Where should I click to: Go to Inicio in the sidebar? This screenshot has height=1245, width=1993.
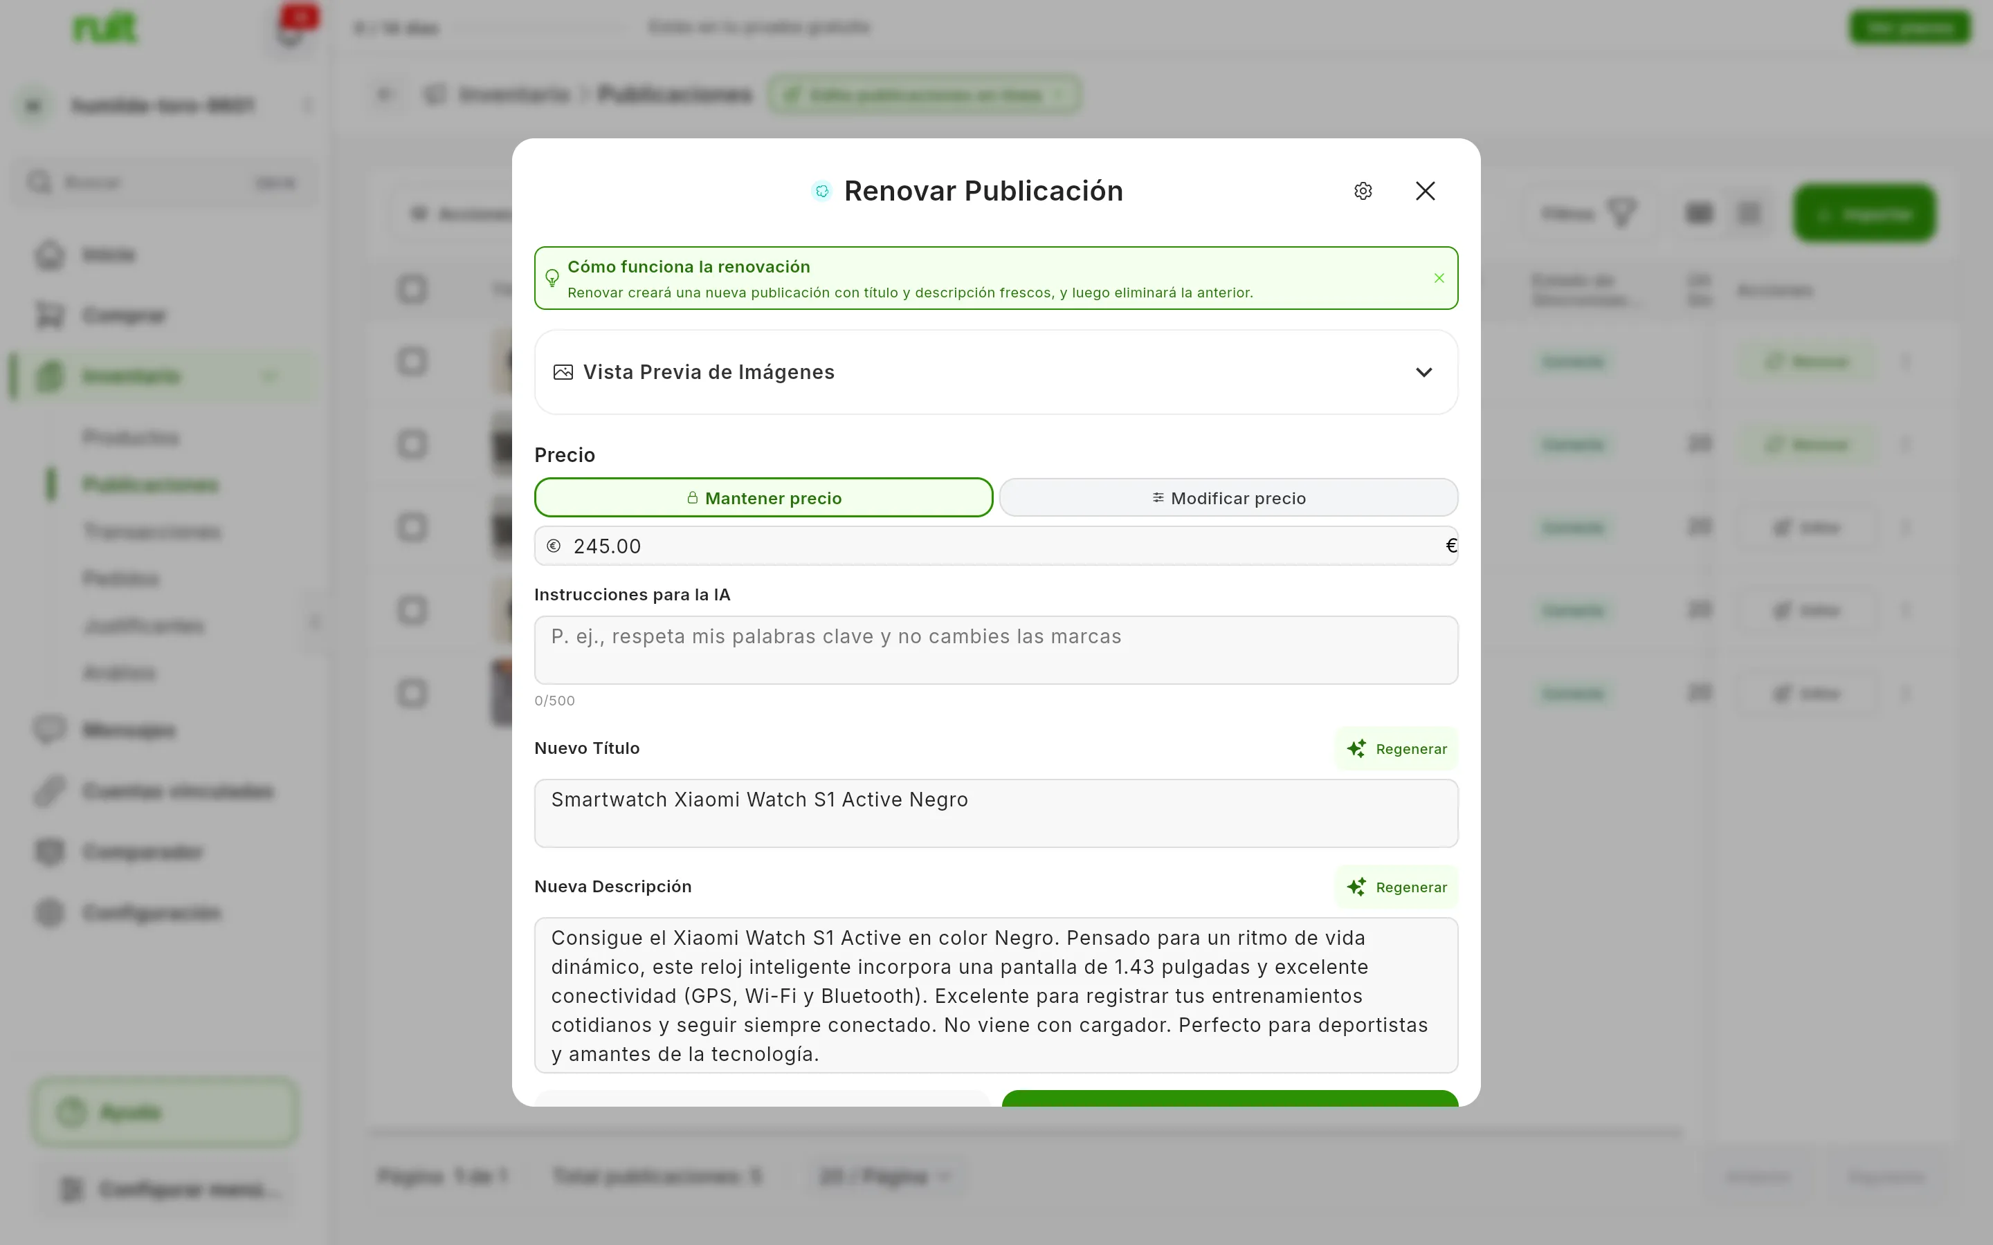[108, 255]
